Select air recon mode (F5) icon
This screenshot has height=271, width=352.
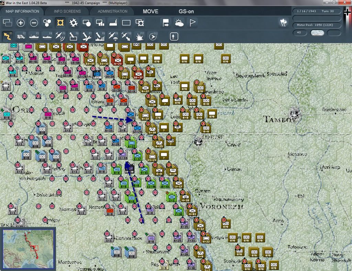[x=60, y=36]
